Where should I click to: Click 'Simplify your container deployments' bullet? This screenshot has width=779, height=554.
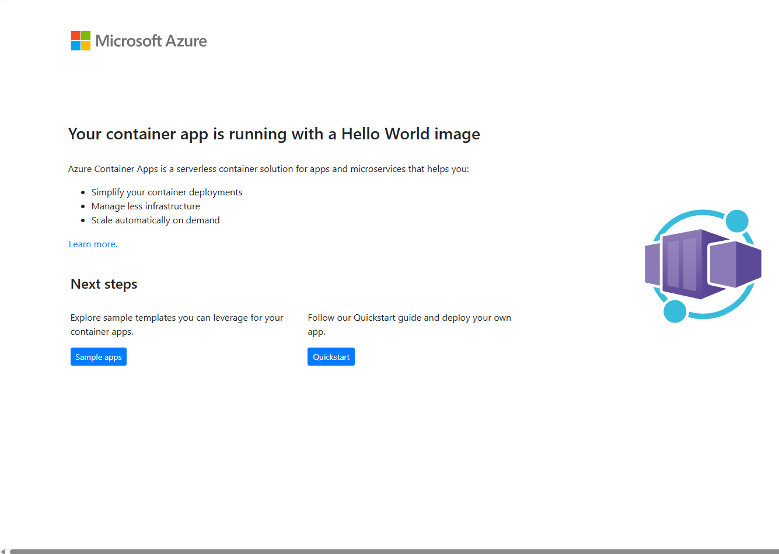coord(167,192)
